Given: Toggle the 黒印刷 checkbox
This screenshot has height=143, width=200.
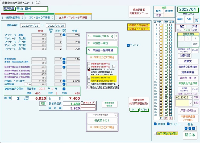Looking at the screenshot, I should point(155,124).
